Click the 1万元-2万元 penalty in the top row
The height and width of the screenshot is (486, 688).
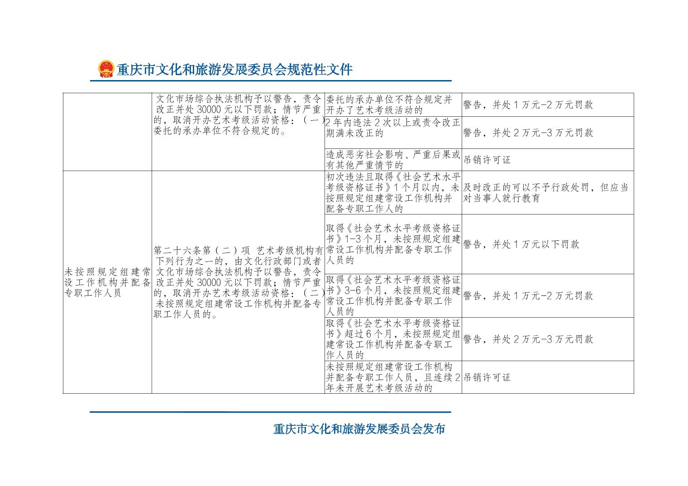coord(528,105)
